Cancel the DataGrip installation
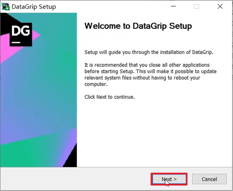 point(209,179)
